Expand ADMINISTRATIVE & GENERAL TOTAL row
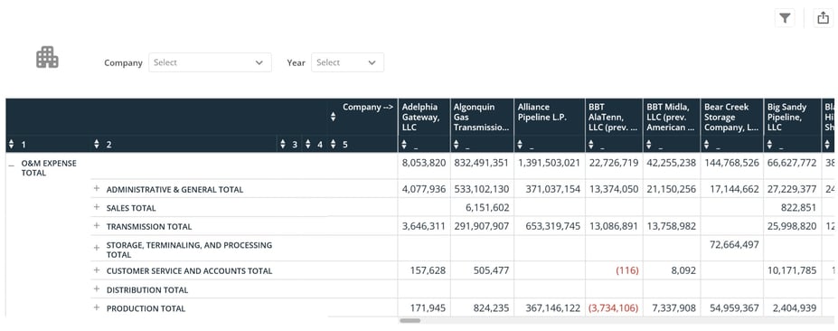The height and width of the screenshot is (331, 838). click(97, 189)
